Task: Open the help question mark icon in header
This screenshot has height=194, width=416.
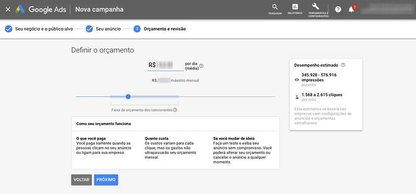Action: 338,9
